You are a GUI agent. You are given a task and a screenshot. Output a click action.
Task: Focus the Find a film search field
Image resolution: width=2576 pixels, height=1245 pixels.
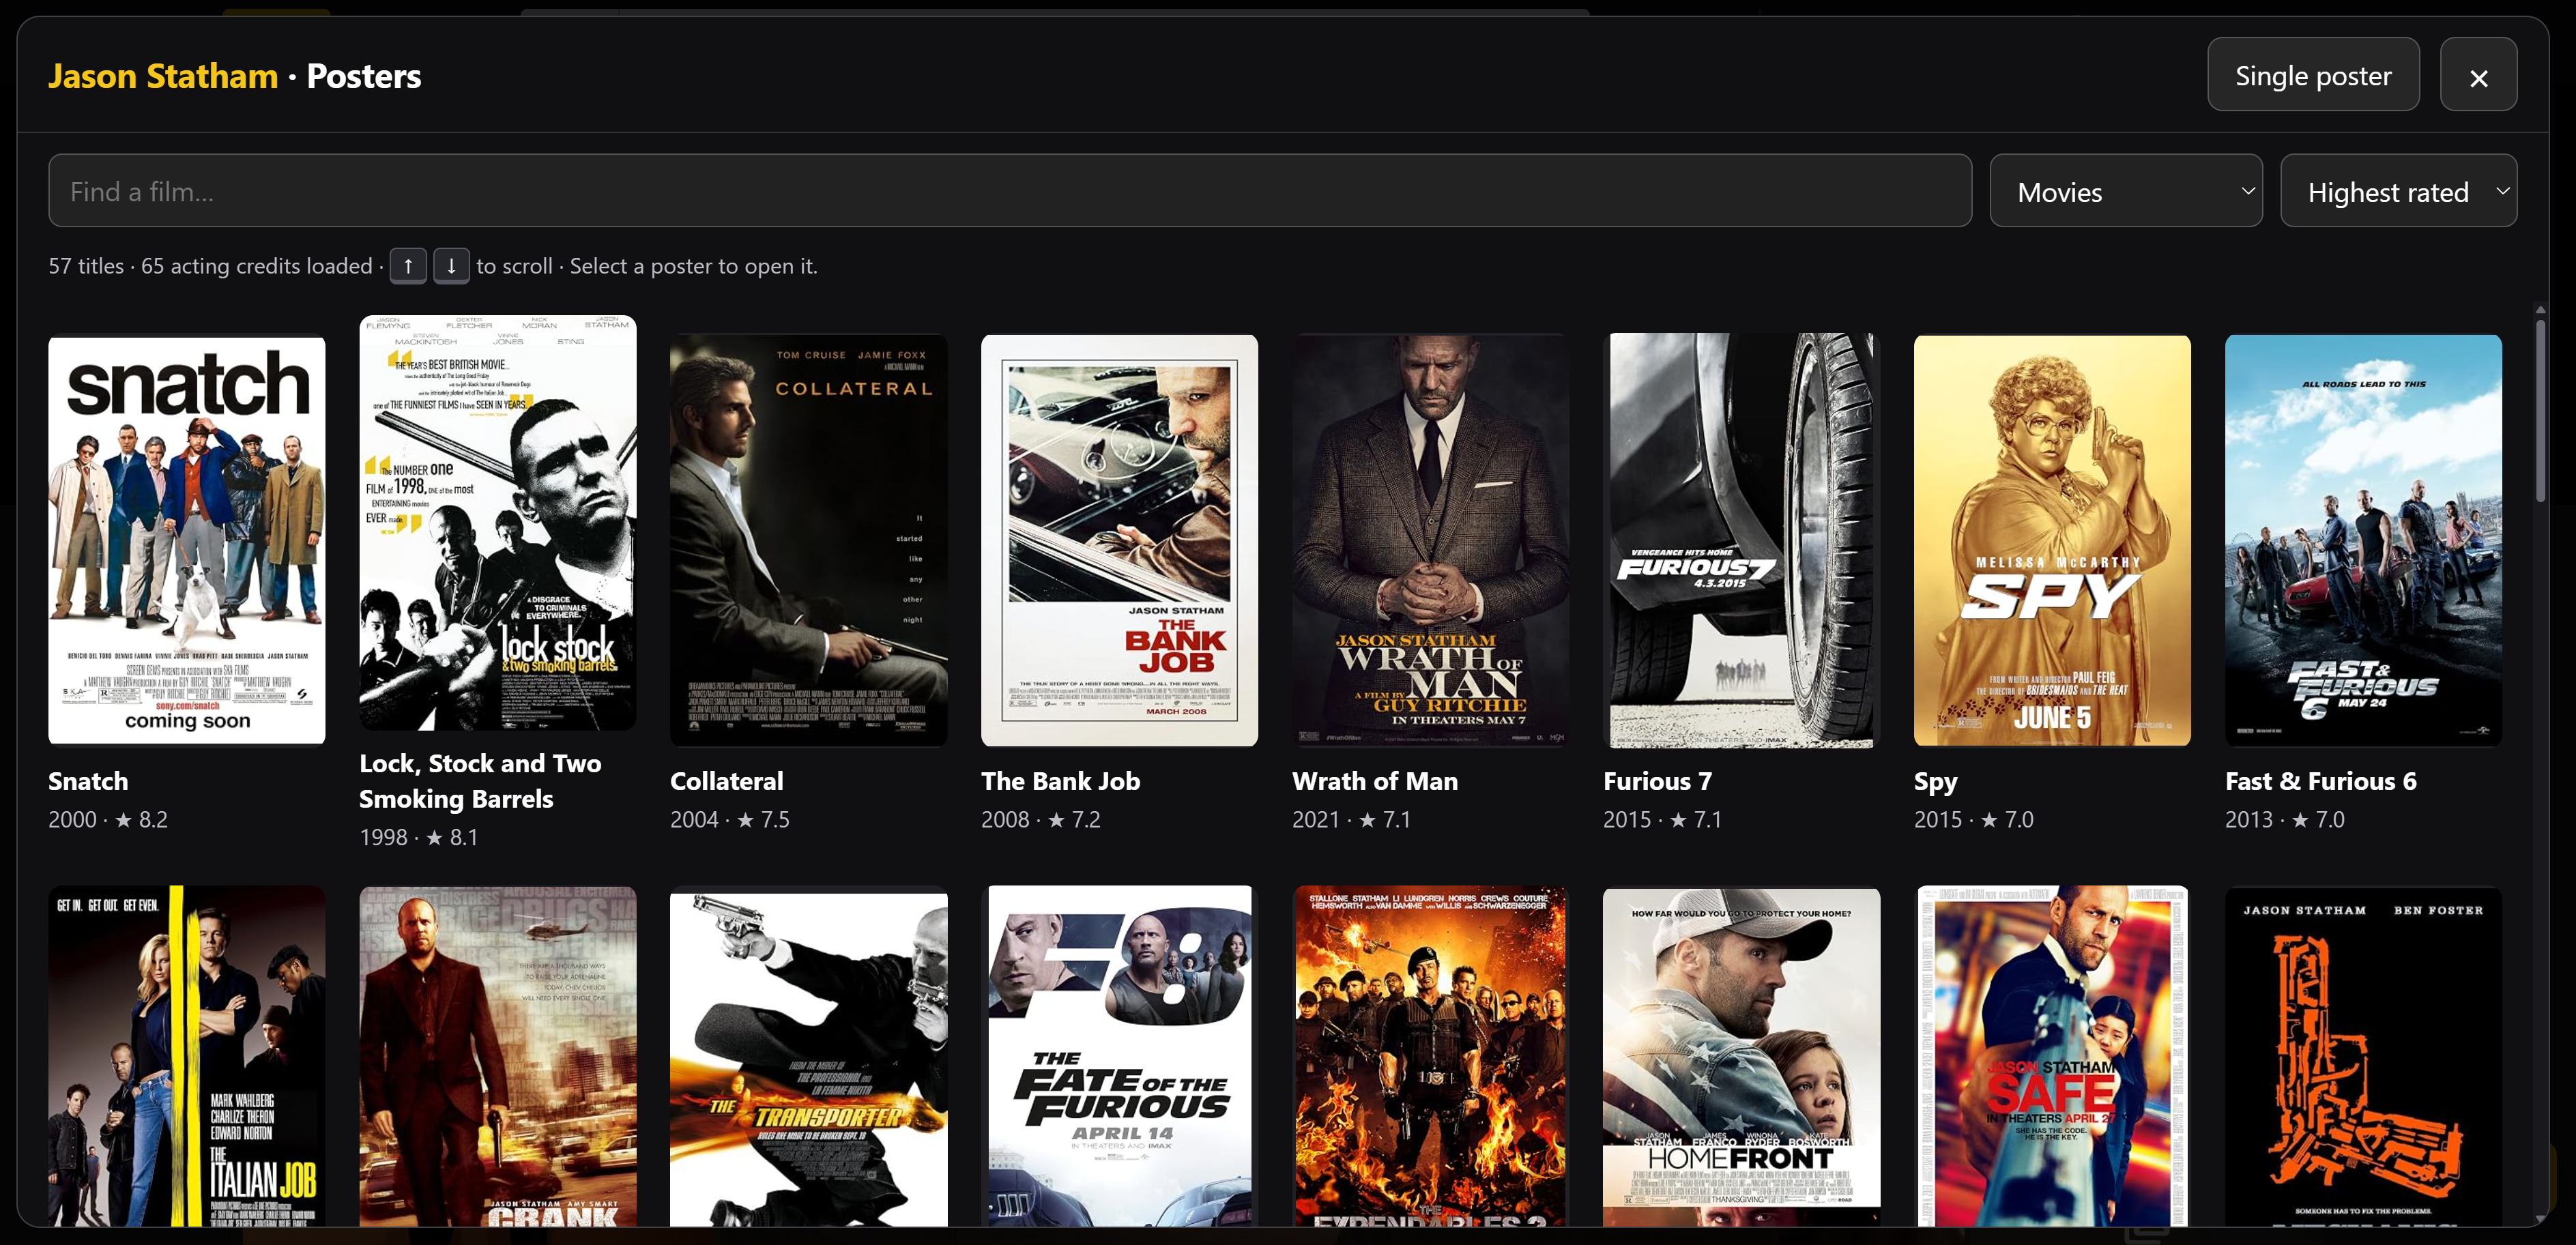pos(1009,190)
